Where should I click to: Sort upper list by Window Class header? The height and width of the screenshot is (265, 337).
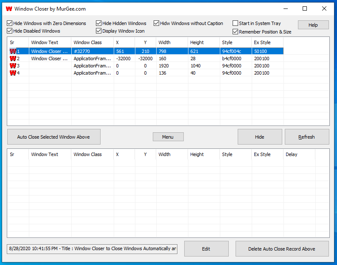click(93, 42)
